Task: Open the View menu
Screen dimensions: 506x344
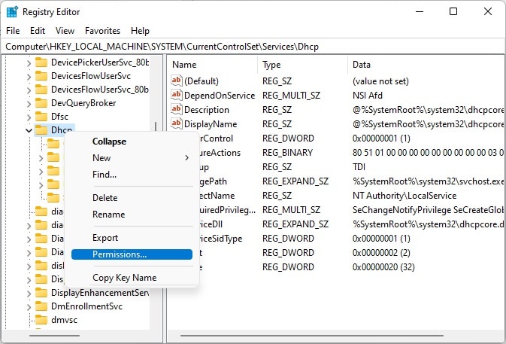Action: 65,31
